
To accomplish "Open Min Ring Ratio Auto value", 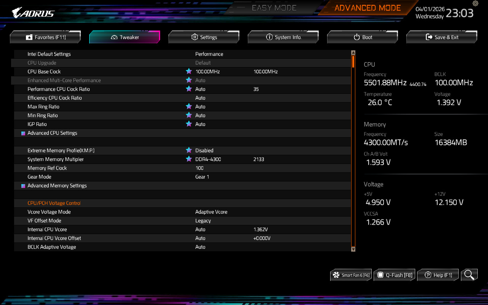I will pyautogui.click(x=200, y=116).
